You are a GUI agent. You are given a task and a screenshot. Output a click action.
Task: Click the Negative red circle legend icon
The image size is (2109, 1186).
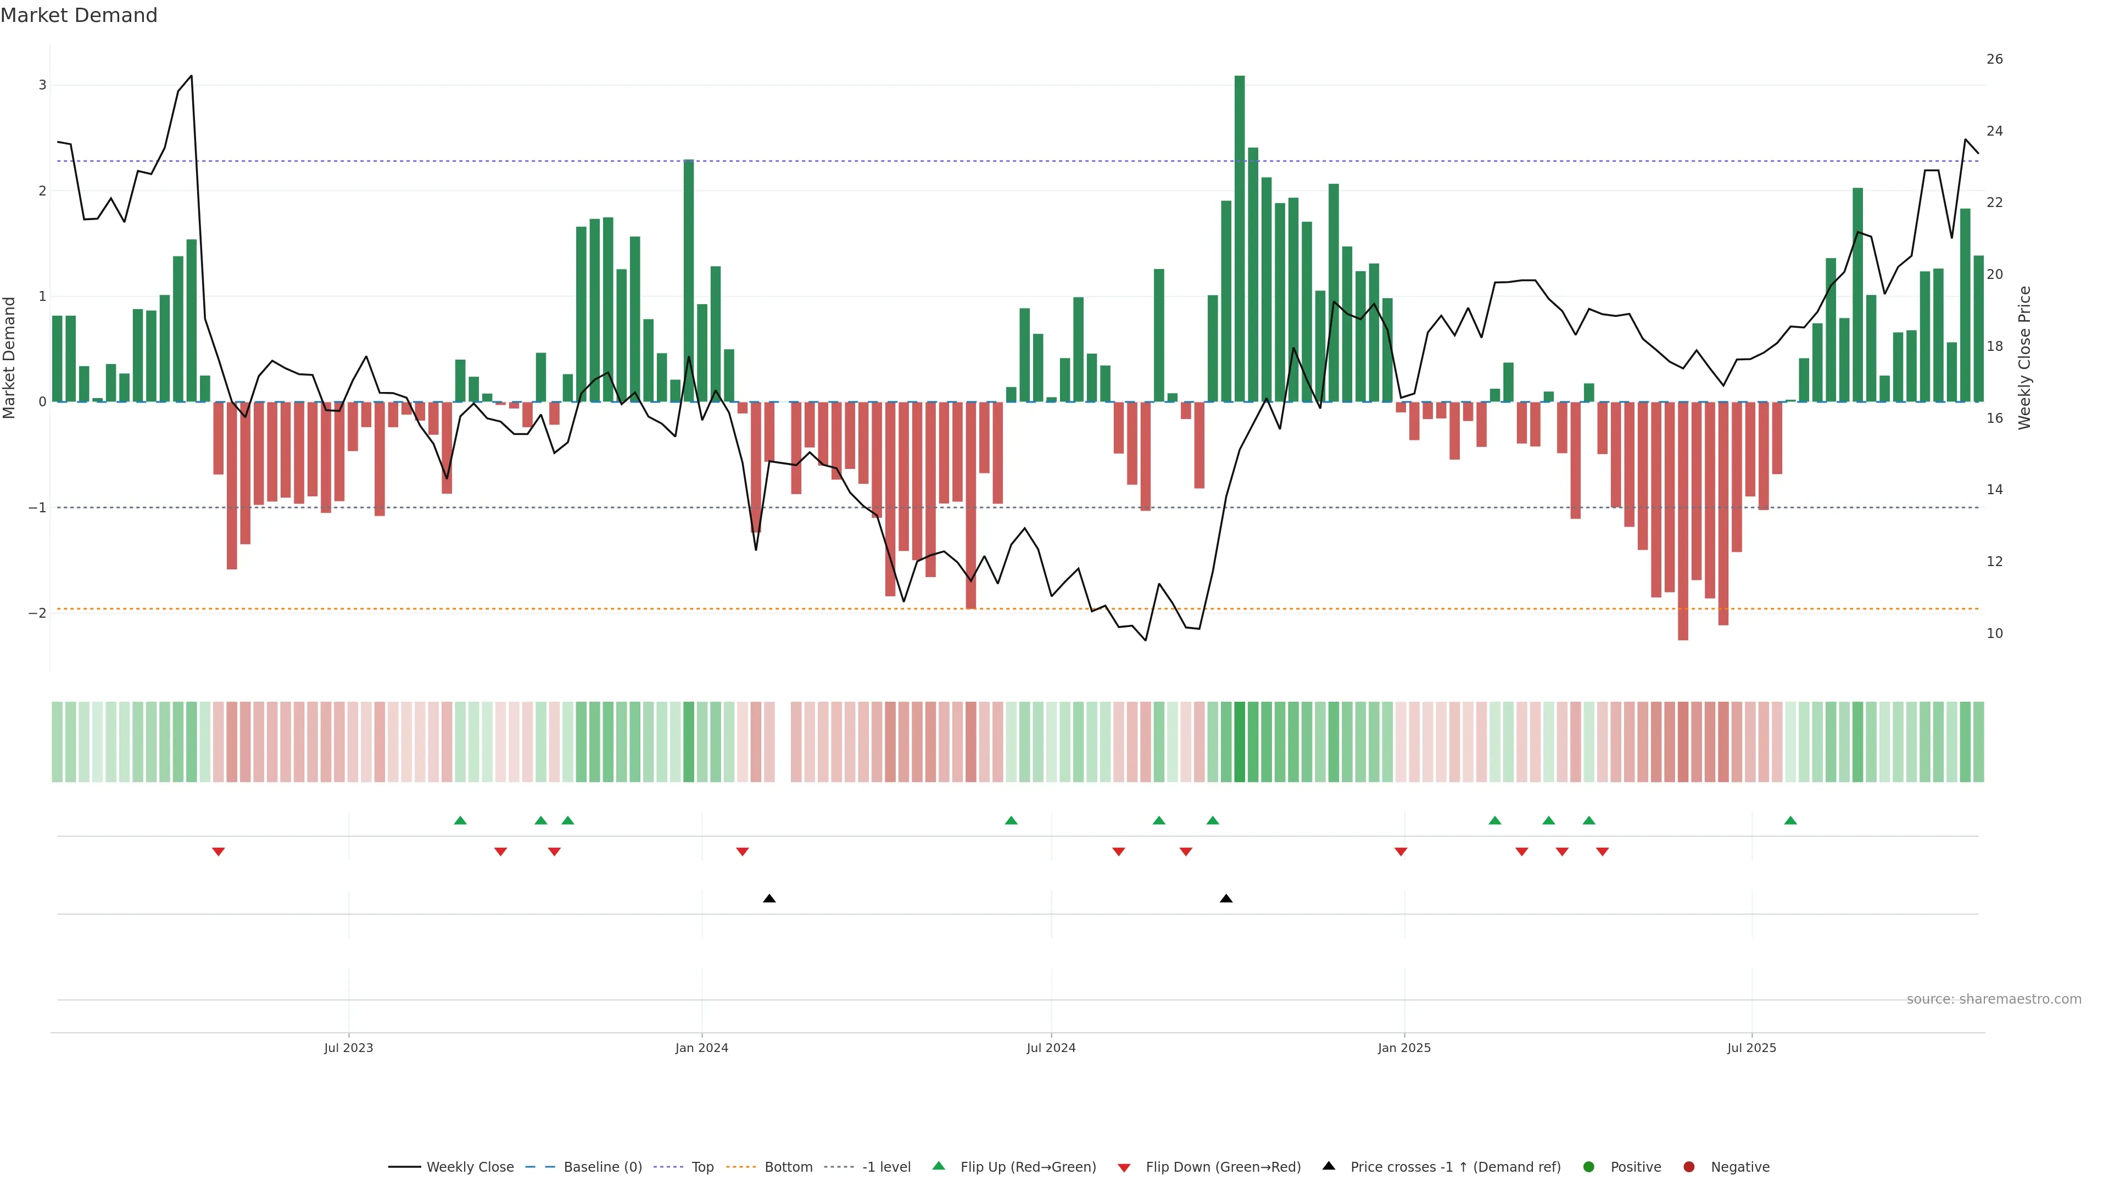coord(1688,1166)
